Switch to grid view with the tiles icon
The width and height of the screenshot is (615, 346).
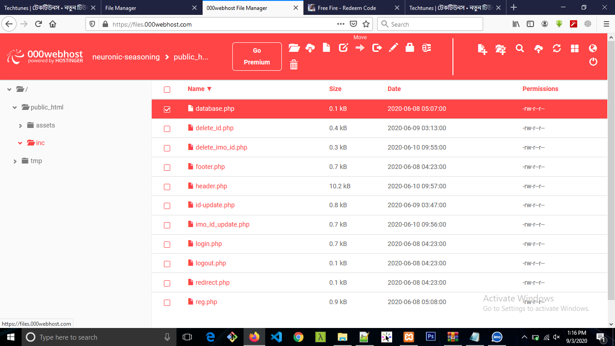pos(575,49)
